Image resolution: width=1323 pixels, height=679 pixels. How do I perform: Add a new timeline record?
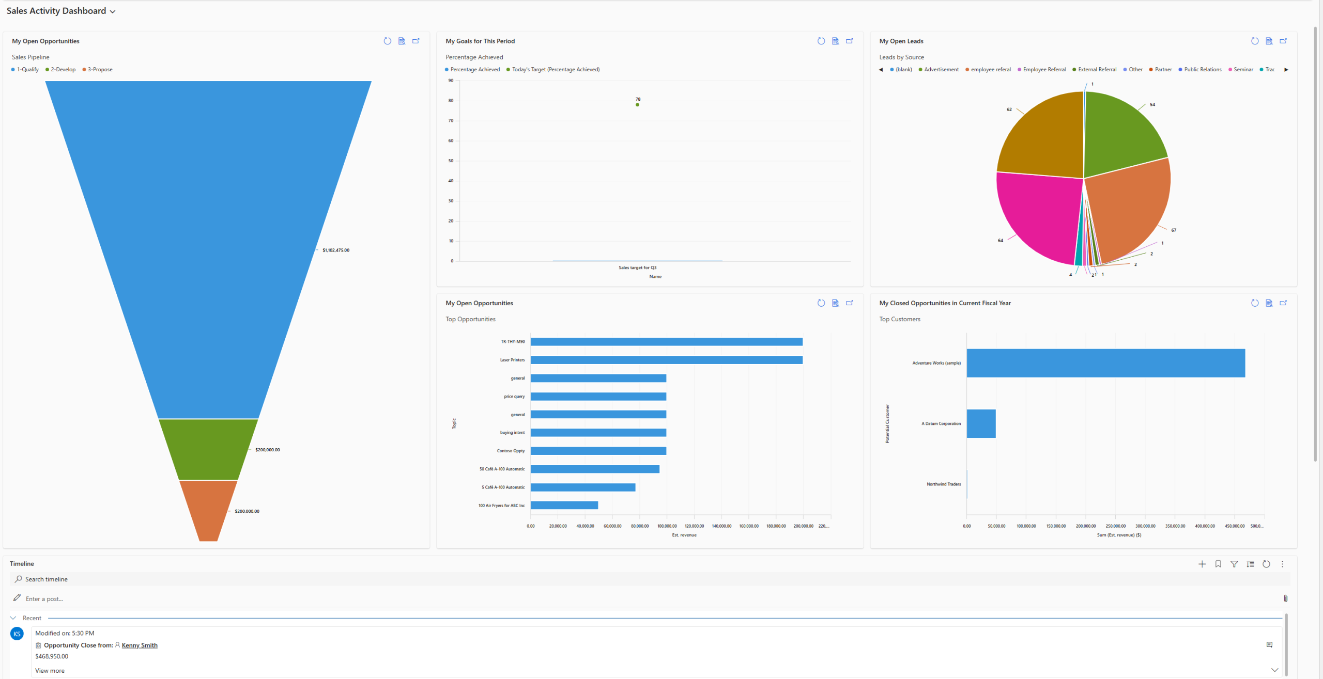click(x=1202, y=564)
